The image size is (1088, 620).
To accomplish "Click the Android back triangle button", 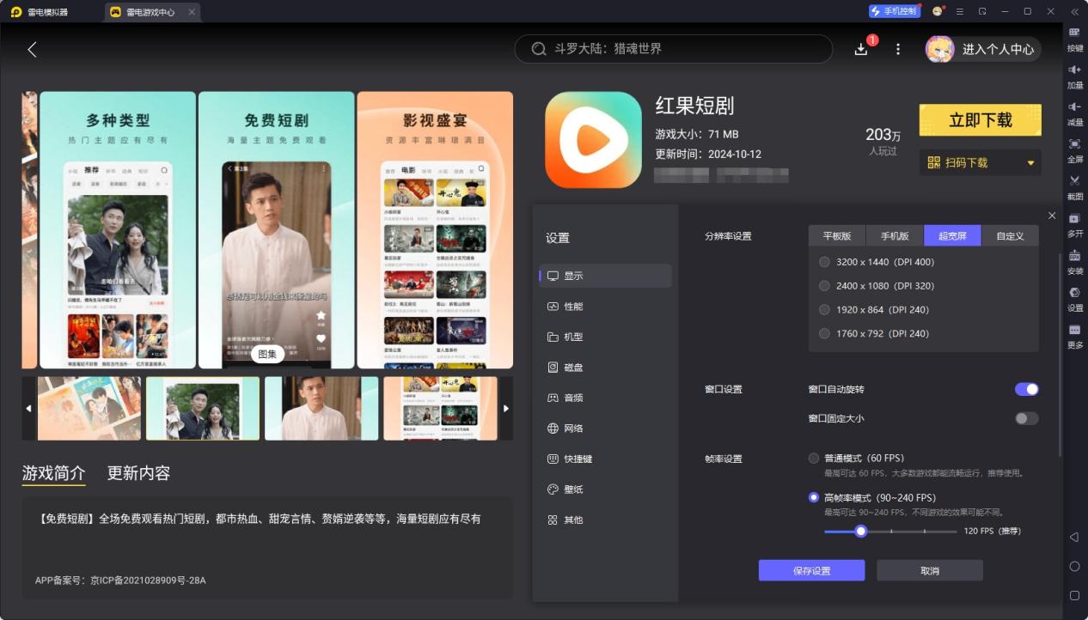I will (1074, 537).
